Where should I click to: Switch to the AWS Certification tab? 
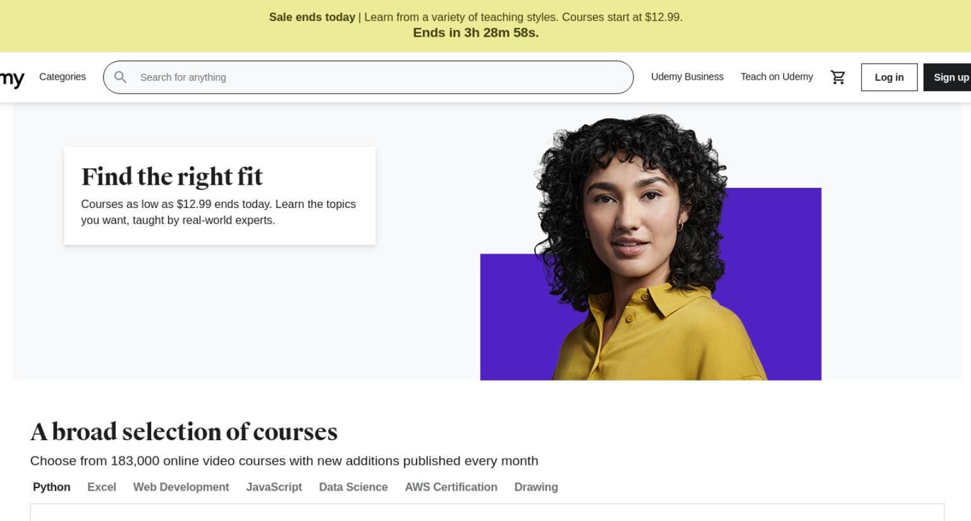click(451, 487)
